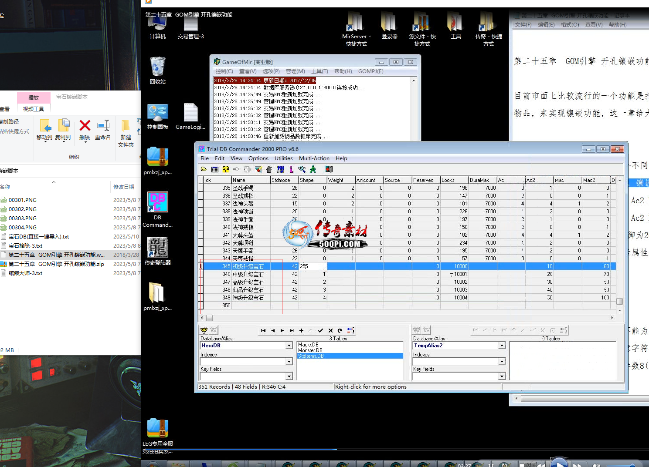The width and height of the screenshot is (649, 467).
Task: Expand right Key Fields dropdown
Action: click(502, 376)
